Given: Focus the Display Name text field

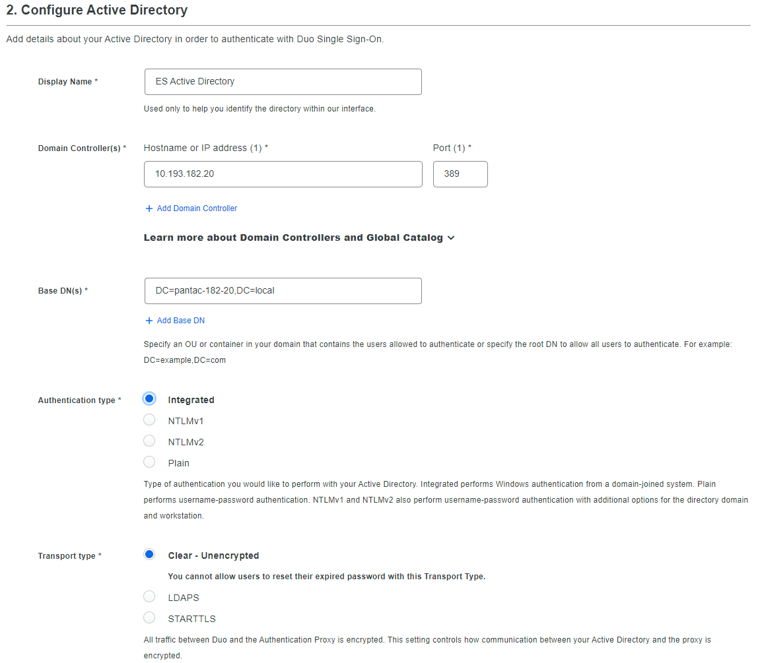Looking at the screenshot, I should [x=283, y=82].
